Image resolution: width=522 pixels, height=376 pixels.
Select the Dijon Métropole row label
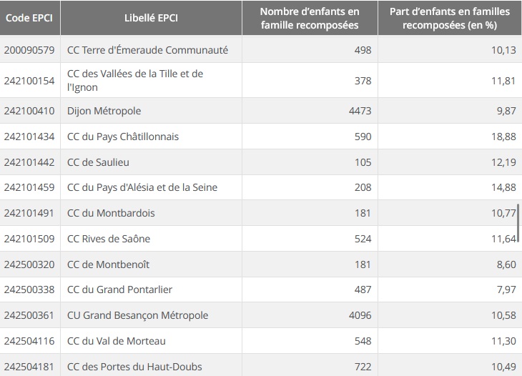coord(104,111)
